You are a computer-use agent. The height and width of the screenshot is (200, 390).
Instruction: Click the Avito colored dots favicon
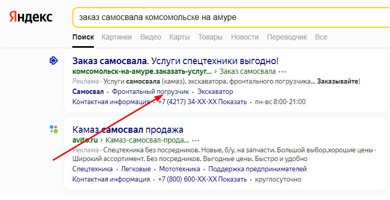click(x=54, y=129)
